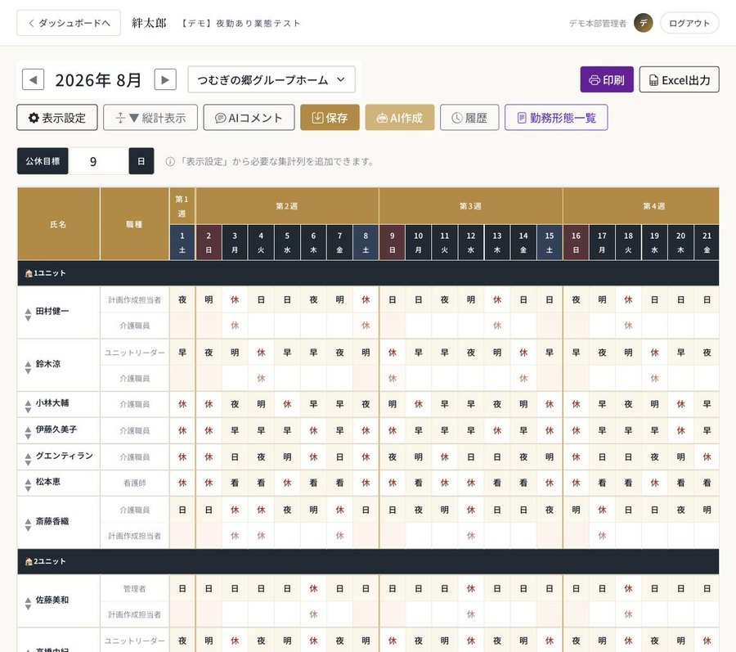Select the day 15 土 column header
Image resolution: width=736 pixels, height=652 pixels.
(x=550, y=242)
